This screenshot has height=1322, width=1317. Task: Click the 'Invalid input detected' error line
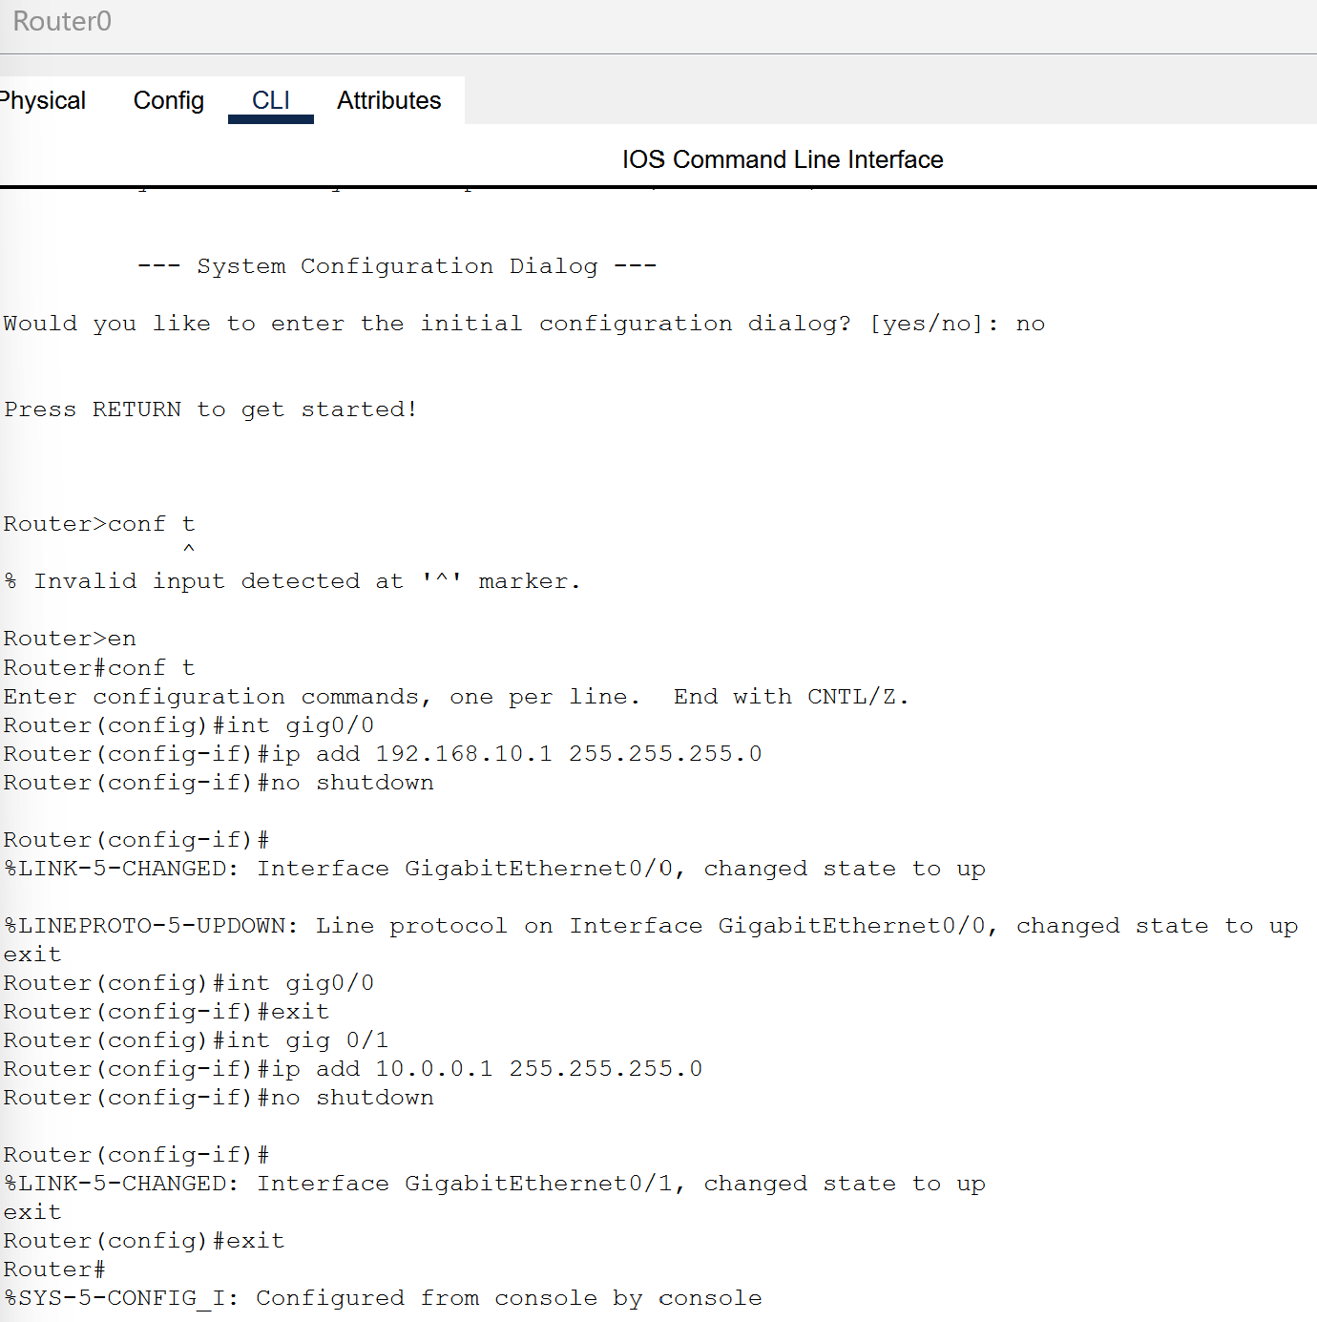pos(292,581)
